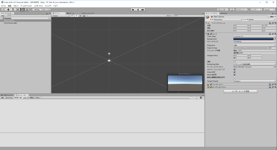The height and width of the screenshot is (150, 277).
Task: Select the combined Transform tool
Action: click(27, 10)
